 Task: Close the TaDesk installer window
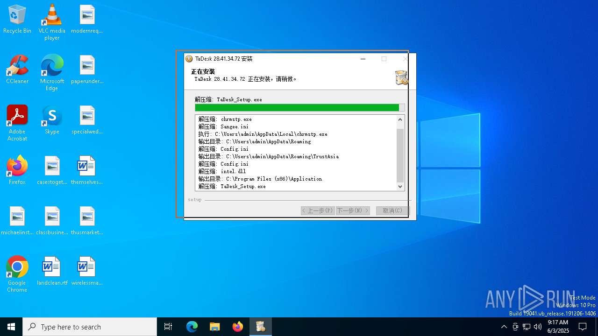point(405,59)
